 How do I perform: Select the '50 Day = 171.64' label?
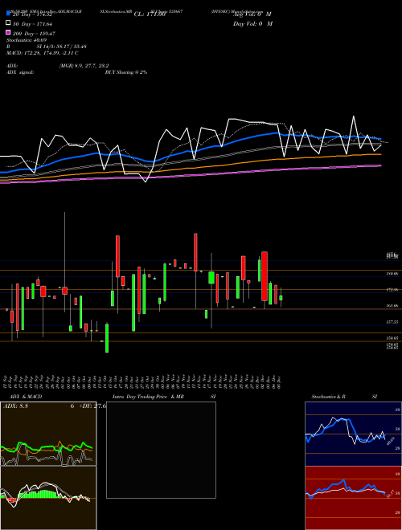32,24
